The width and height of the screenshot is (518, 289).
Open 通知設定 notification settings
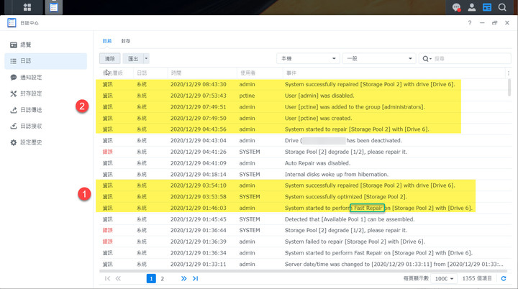coord(46,78)
